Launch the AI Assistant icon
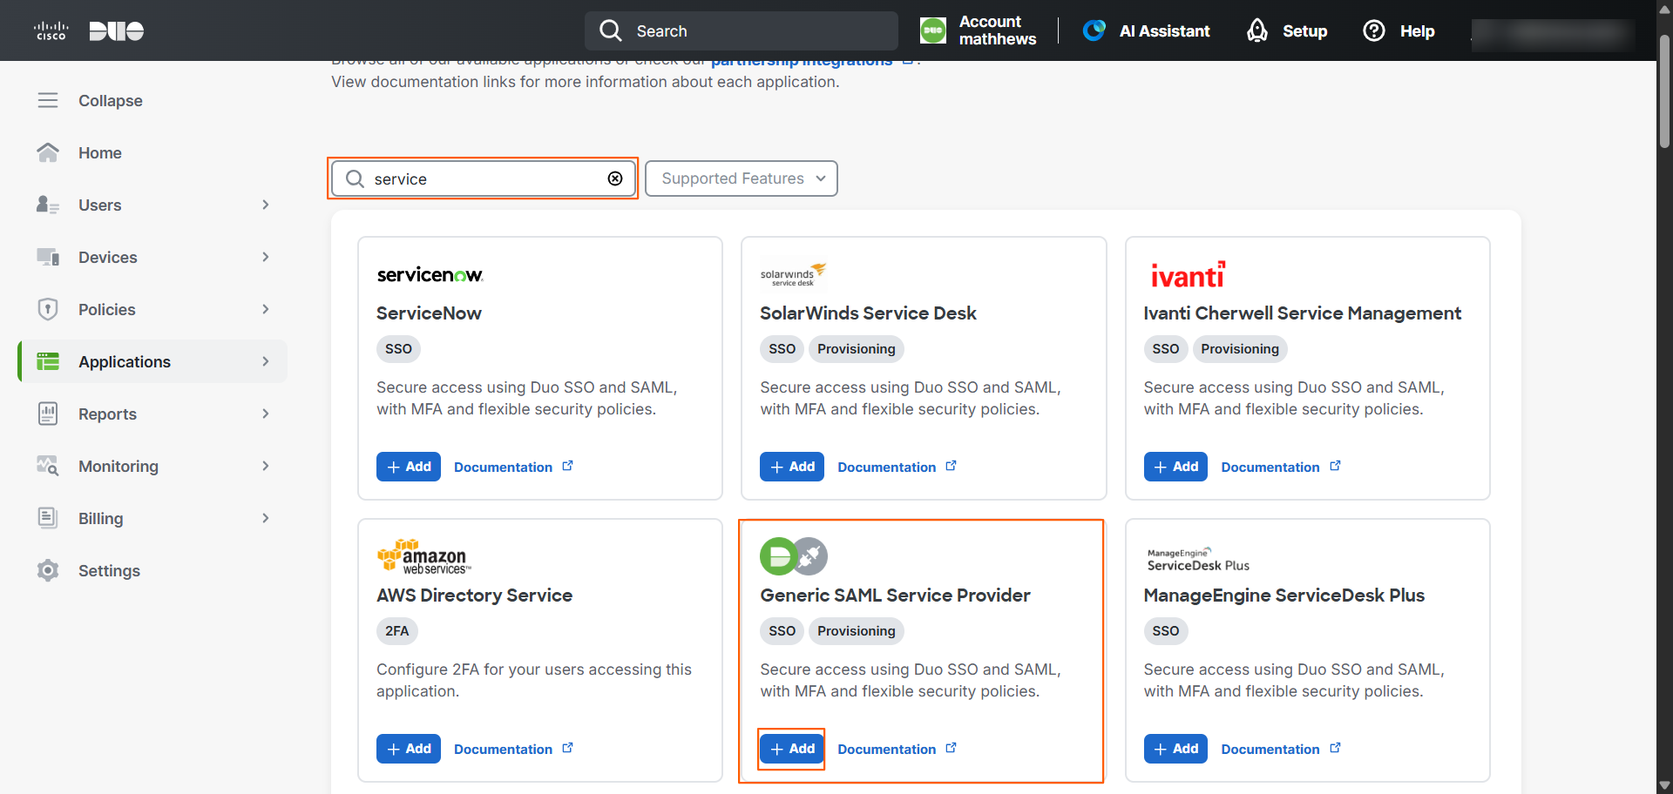1673x794 pixels. click(1094, 30)
